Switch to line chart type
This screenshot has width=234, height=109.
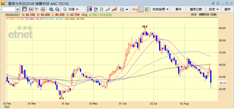(107, 9)
